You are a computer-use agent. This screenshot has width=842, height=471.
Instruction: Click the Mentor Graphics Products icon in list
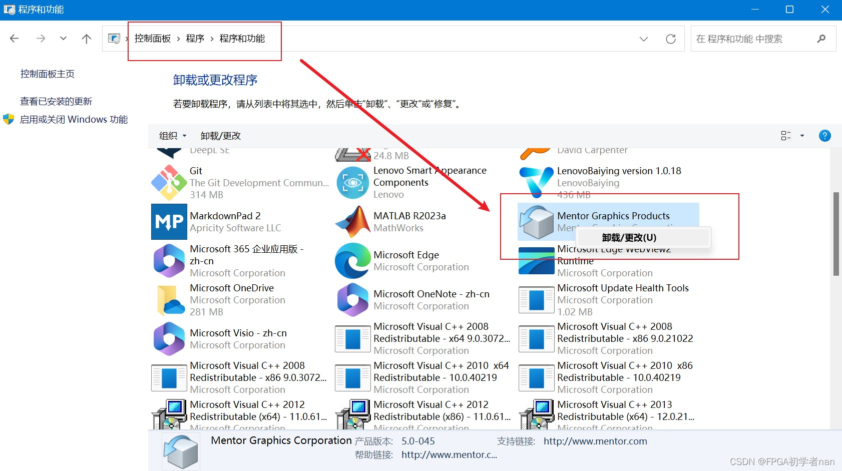coord(537,222)
